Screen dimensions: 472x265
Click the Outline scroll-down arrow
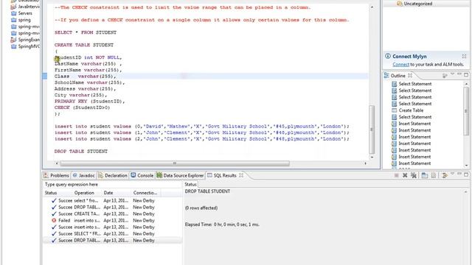coord(466,166)
